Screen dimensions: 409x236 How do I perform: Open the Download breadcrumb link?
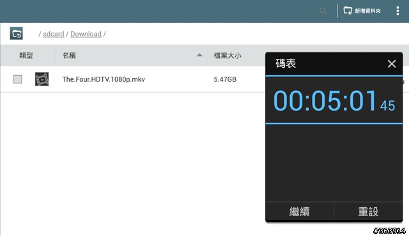pyautogui.click(x=86, y=34)
